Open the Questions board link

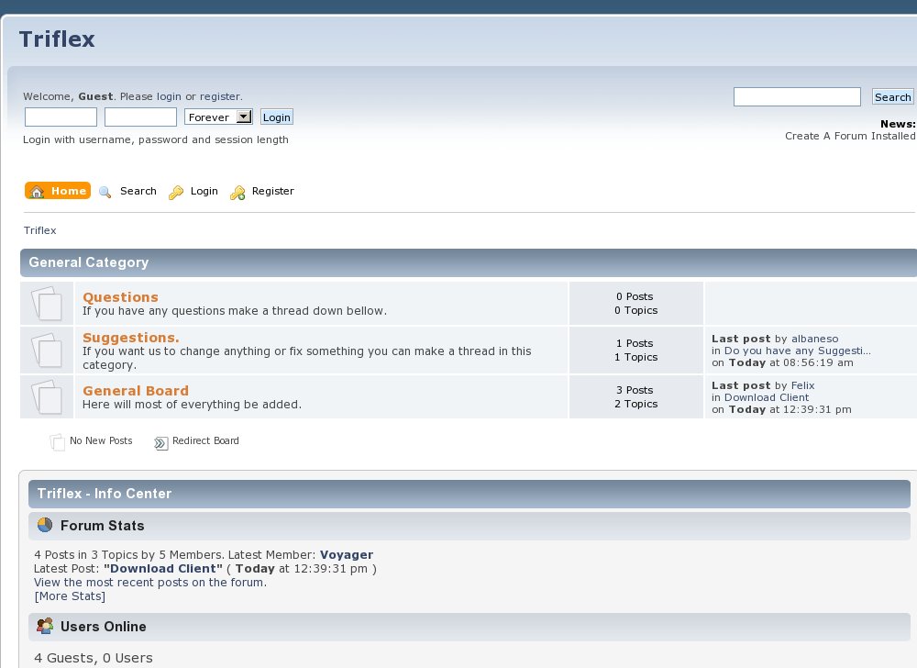click(x=120, y=297)
